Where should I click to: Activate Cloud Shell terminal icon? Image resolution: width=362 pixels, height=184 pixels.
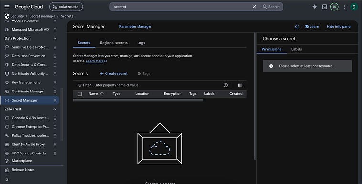tap(324, 7)
